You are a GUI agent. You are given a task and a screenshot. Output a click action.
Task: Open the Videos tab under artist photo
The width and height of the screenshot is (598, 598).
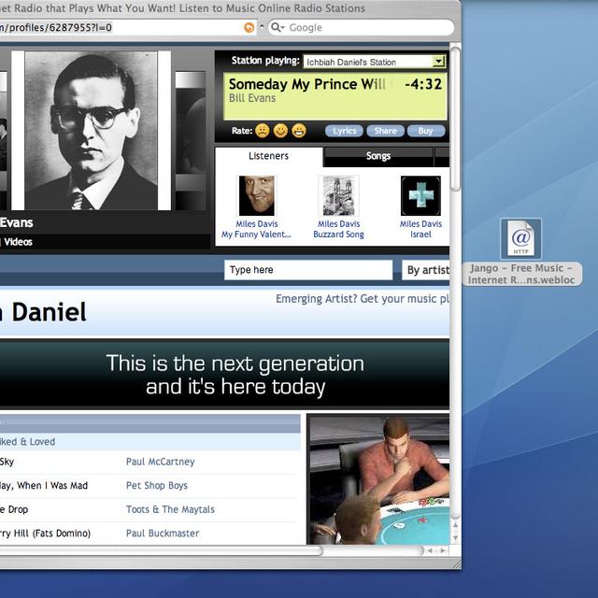[18, 242]
